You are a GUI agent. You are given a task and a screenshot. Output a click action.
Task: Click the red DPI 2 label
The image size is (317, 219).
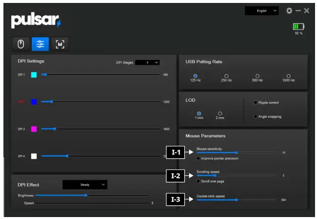22,102
